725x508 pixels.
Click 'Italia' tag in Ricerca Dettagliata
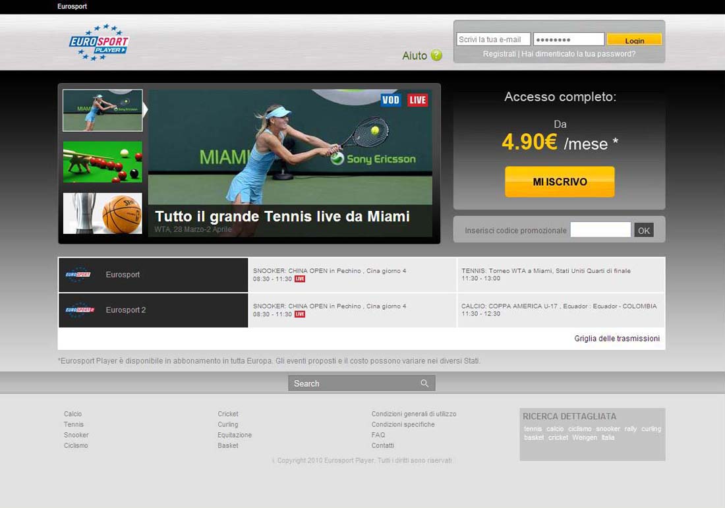click(x=608, y=437)
